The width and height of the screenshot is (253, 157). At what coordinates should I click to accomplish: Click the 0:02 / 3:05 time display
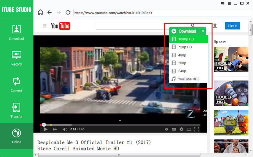pyautogui.click(x=77, y=129)
